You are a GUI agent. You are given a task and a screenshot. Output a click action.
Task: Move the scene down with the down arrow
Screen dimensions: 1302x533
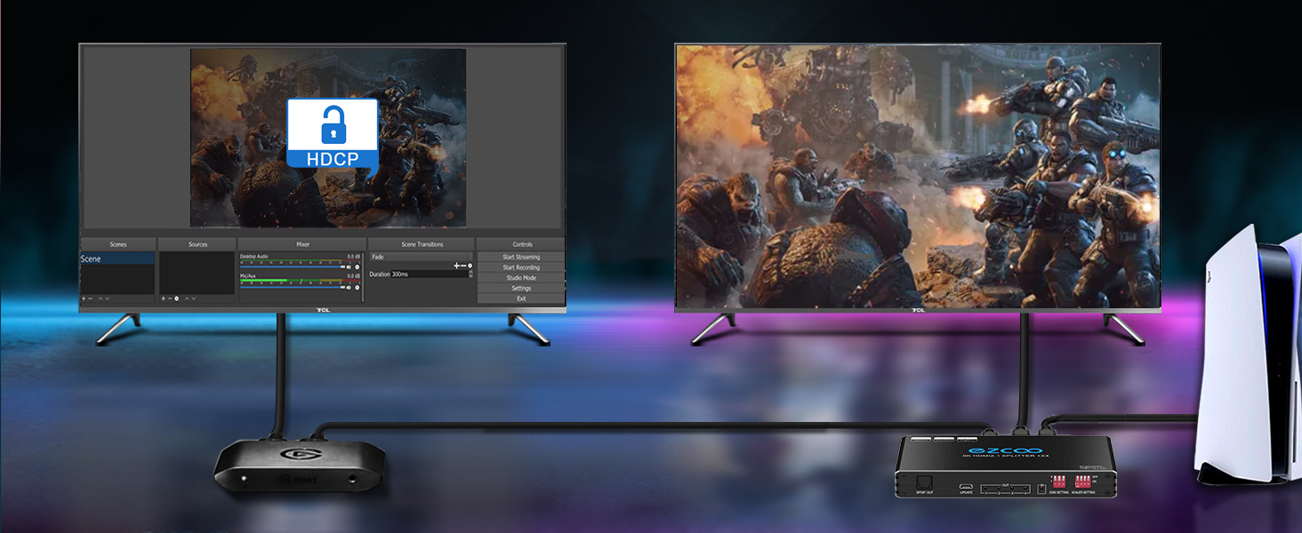tap(108, 298)
